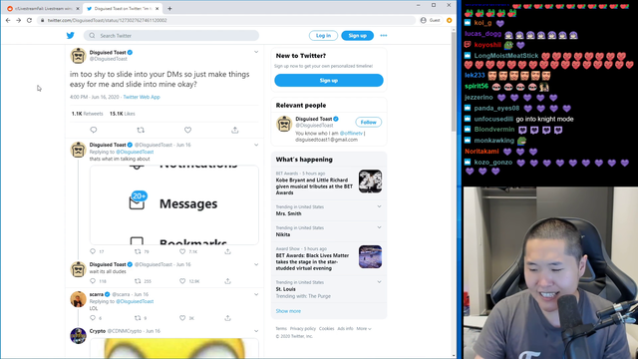Retweet the main tweet

point(141,130)
